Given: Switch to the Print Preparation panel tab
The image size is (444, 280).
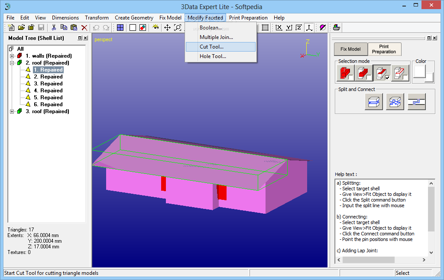Looking at the screenshot, I should point(384,49).
